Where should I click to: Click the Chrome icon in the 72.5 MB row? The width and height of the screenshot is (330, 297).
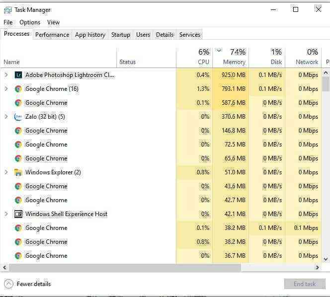[18, 145]
